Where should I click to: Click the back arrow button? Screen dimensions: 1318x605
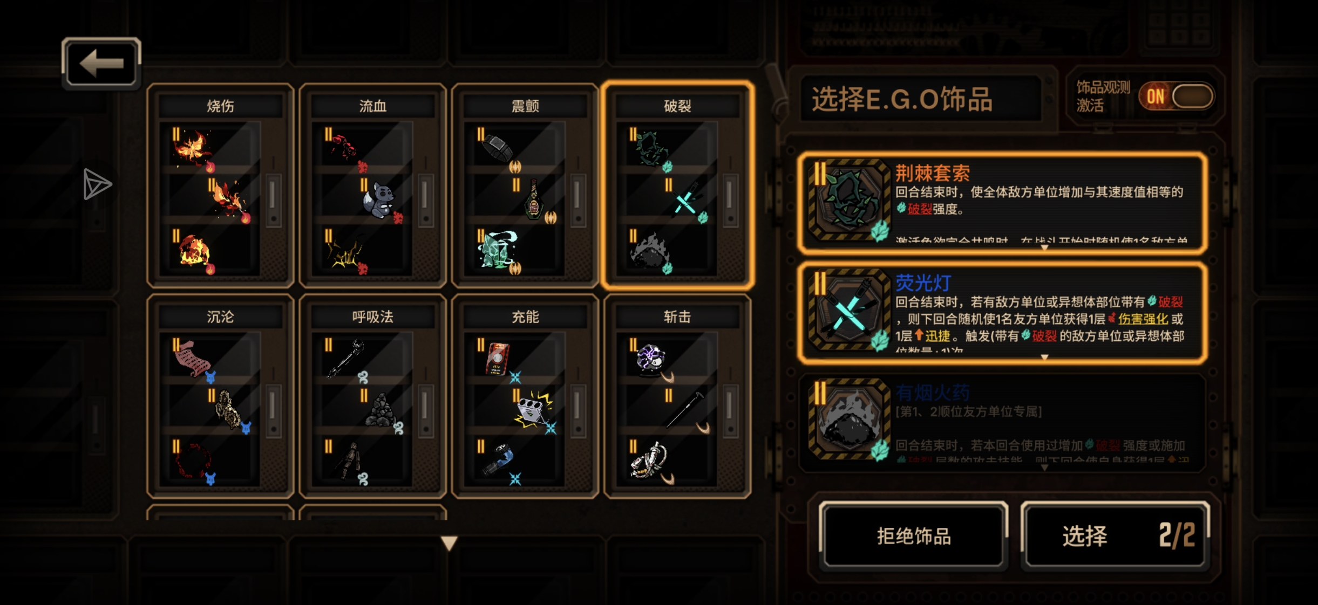pyautogui.click(x=101, y=63)
